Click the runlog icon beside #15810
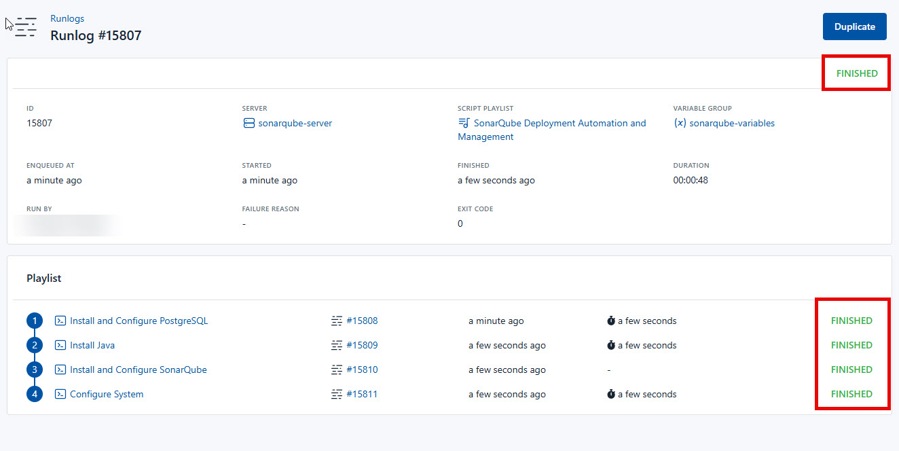Screen dimensions: 899x451 click(x=337, y=369)
